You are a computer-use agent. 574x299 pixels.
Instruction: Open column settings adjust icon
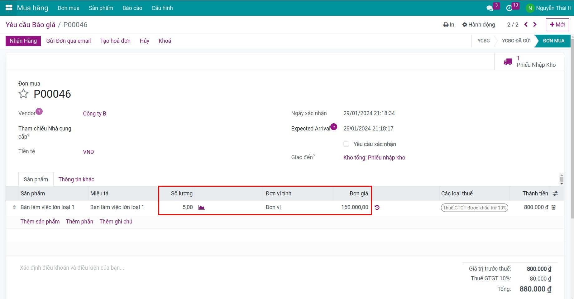(555, 194)
